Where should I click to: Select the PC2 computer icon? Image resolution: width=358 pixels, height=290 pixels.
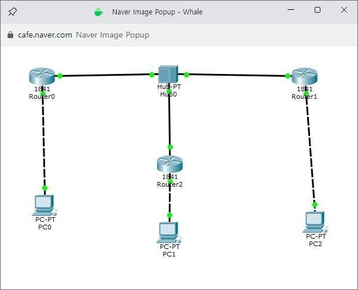[x=315, y=221]
